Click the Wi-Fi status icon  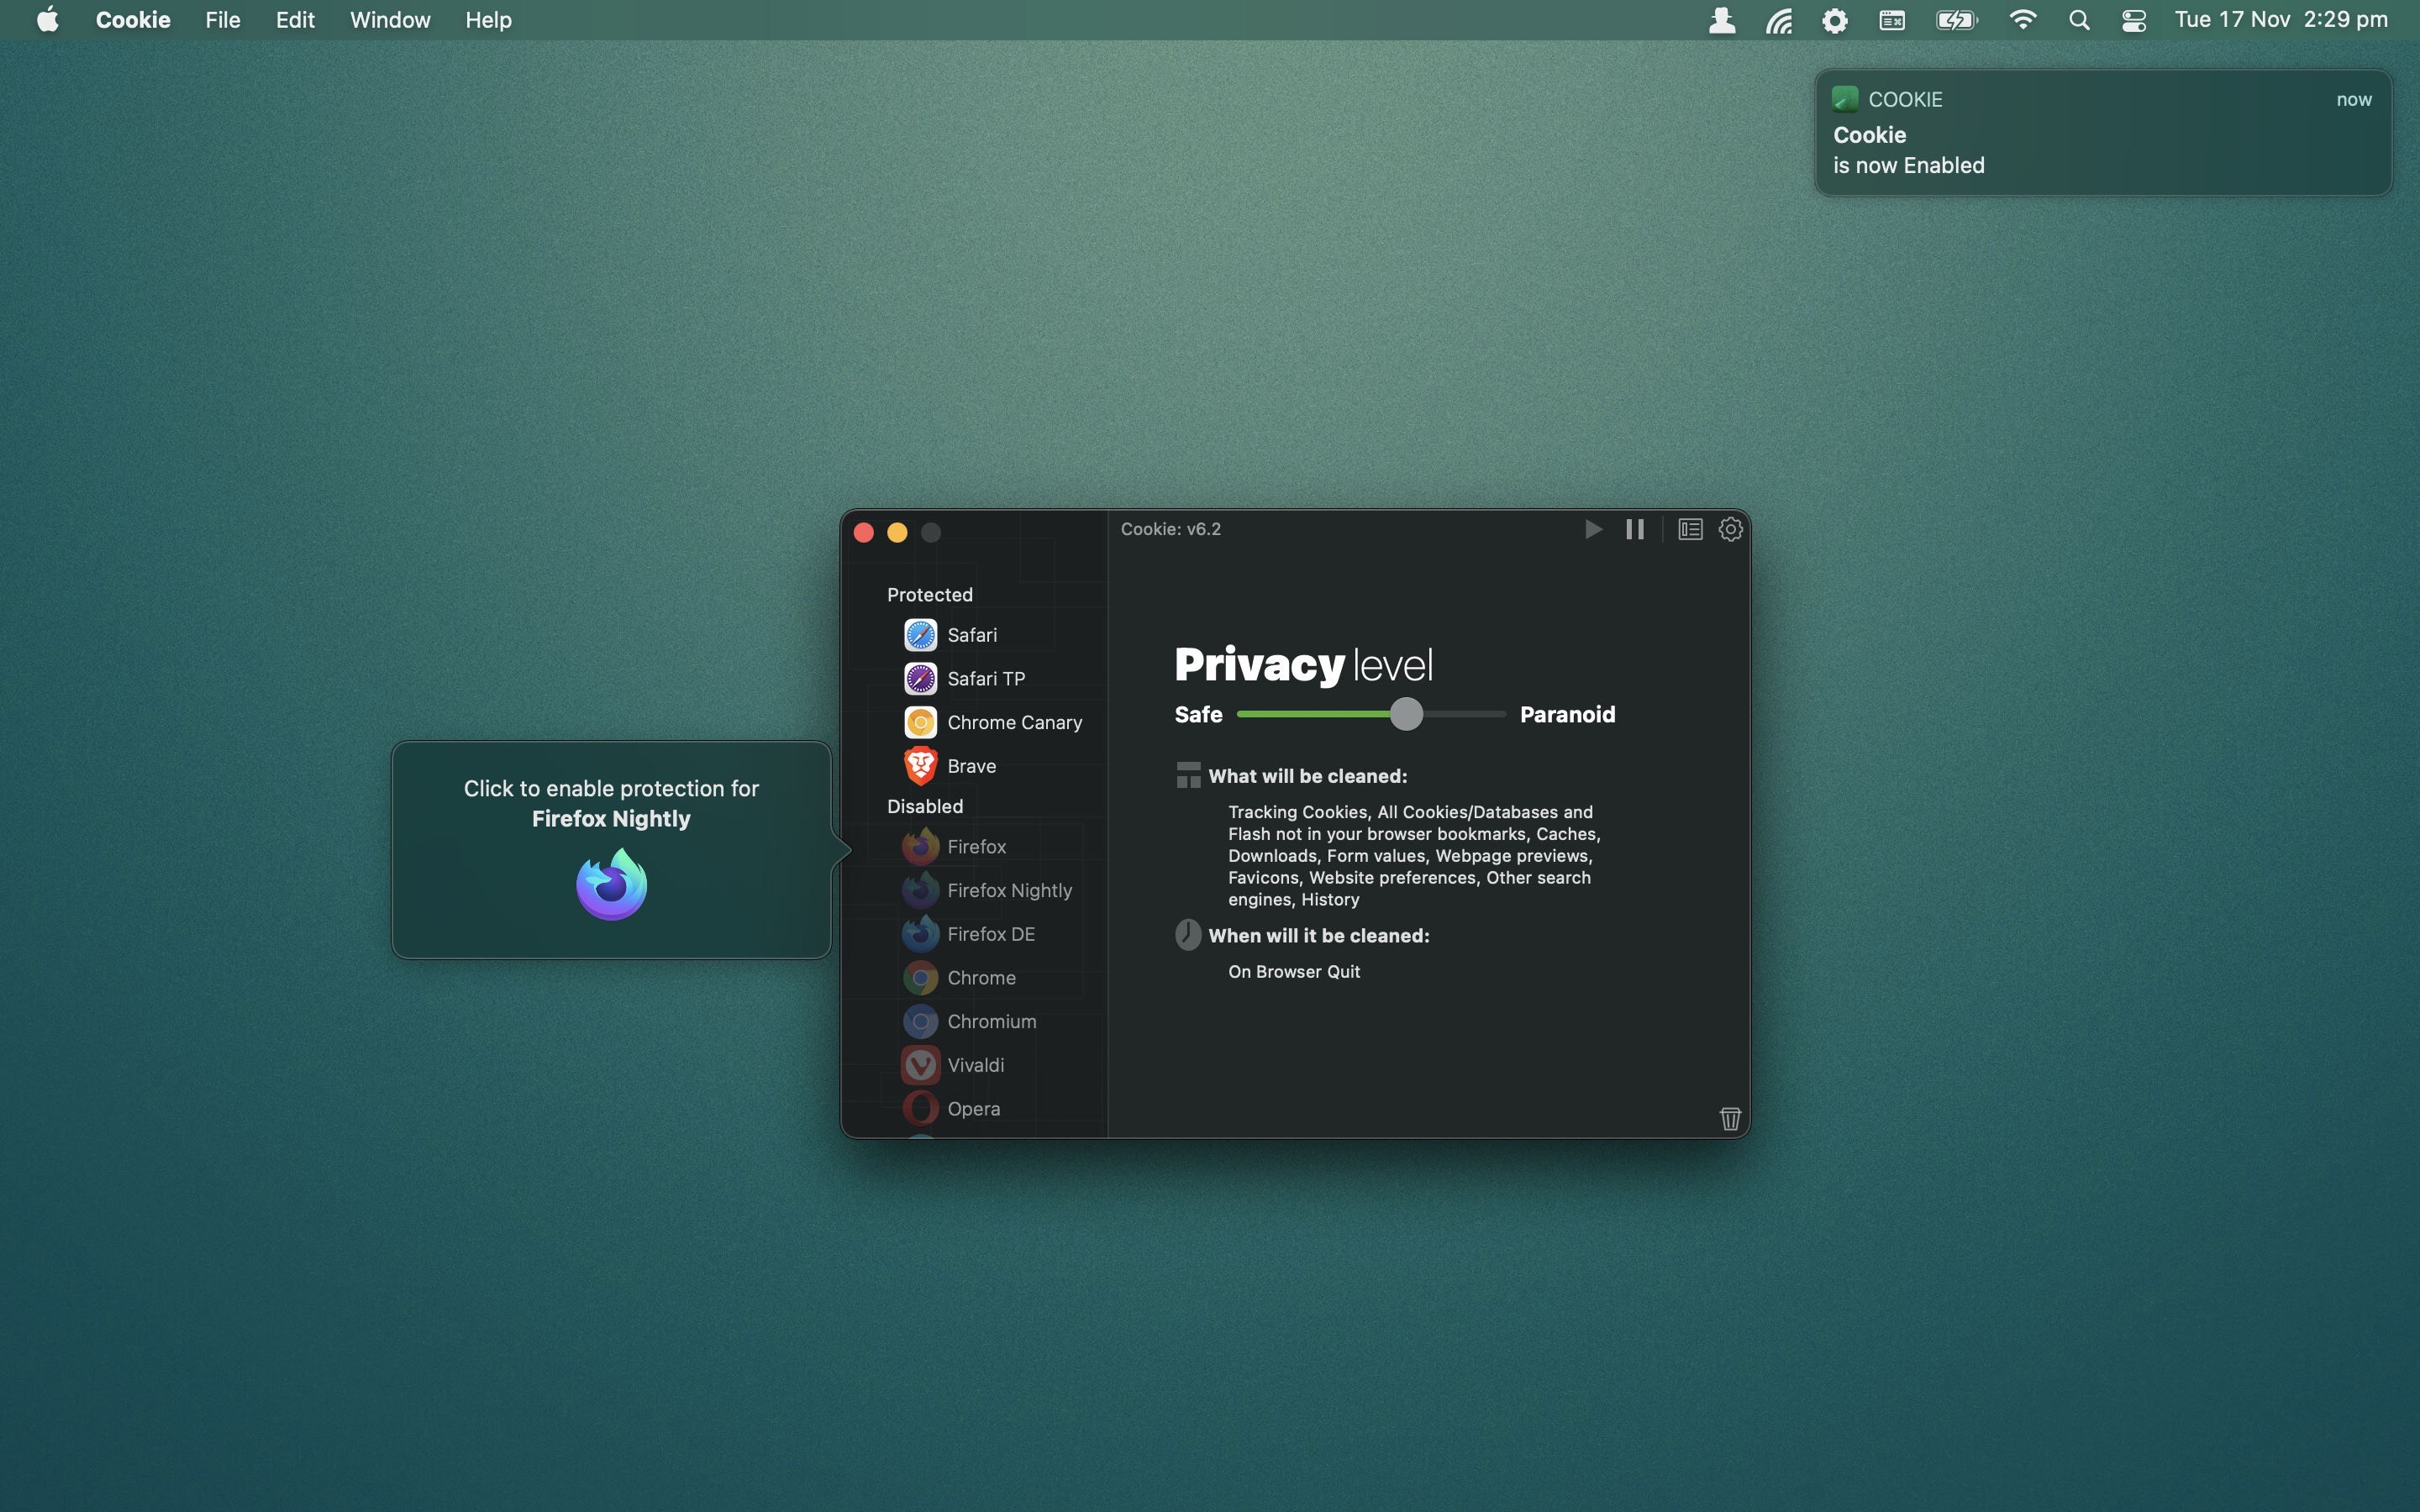pos(2023,20)
